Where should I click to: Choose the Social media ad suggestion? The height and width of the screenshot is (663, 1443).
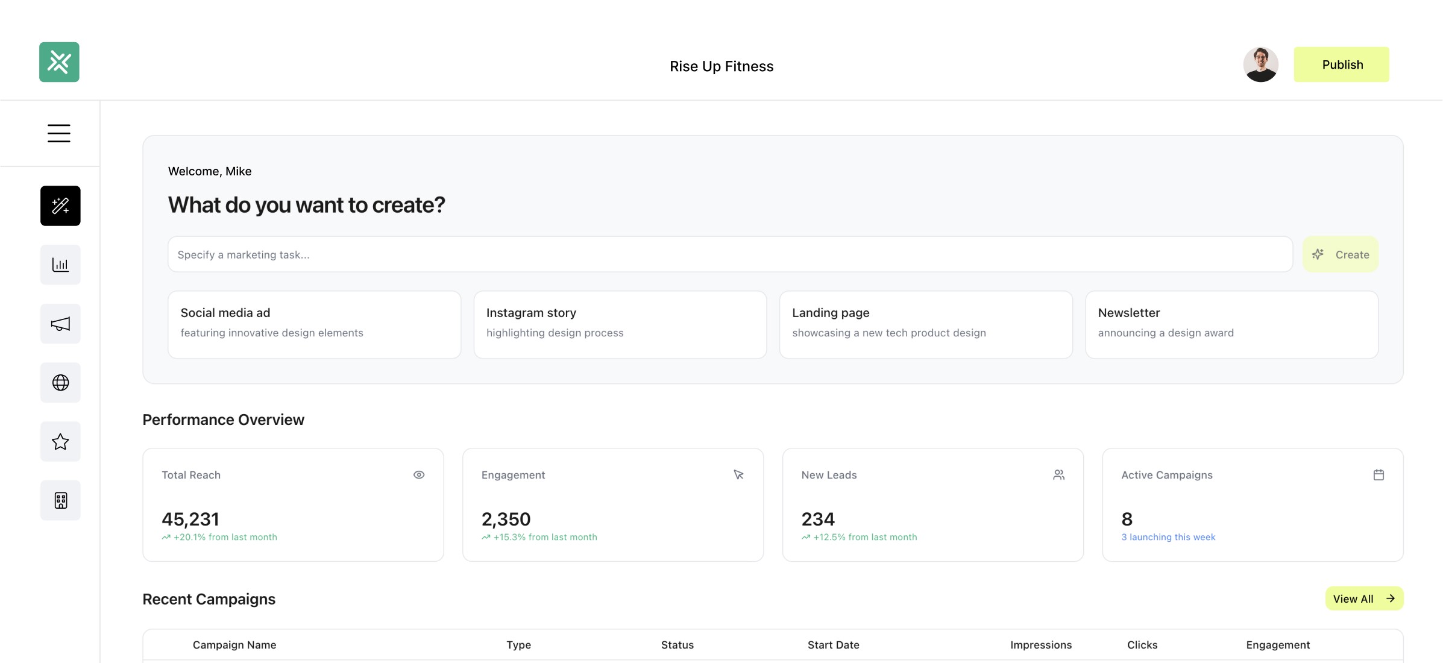314,325
